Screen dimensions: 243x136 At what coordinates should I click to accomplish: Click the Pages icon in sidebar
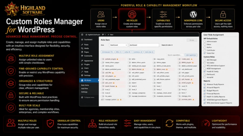pyautogui.click(x=82, y=52)
